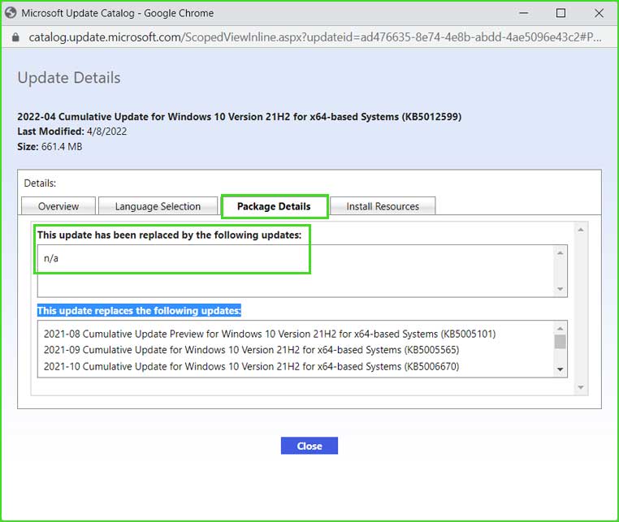Click down arrow of 'replaced by' list scrollbar
This screenshot has height=522, width=619.
point(561,289)
